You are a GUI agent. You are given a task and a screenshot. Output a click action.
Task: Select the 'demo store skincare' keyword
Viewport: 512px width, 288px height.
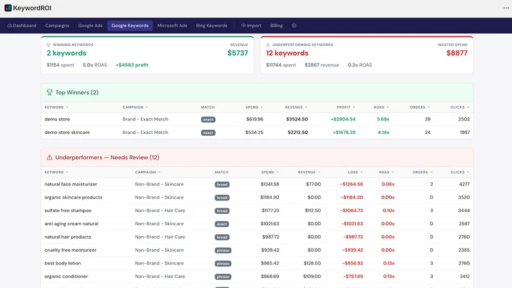67,132
